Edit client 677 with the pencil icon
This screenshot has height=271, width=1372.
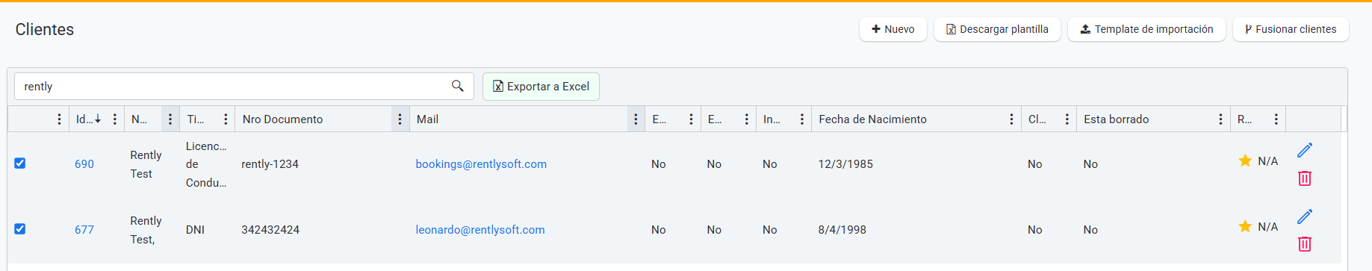coord(1305,216)
